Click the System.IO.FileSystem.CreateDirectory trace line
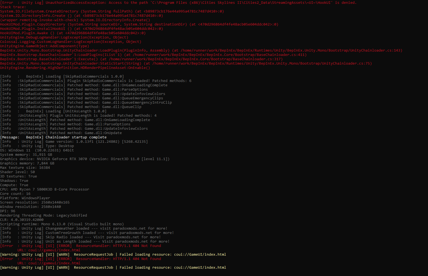 pos(112,11)
